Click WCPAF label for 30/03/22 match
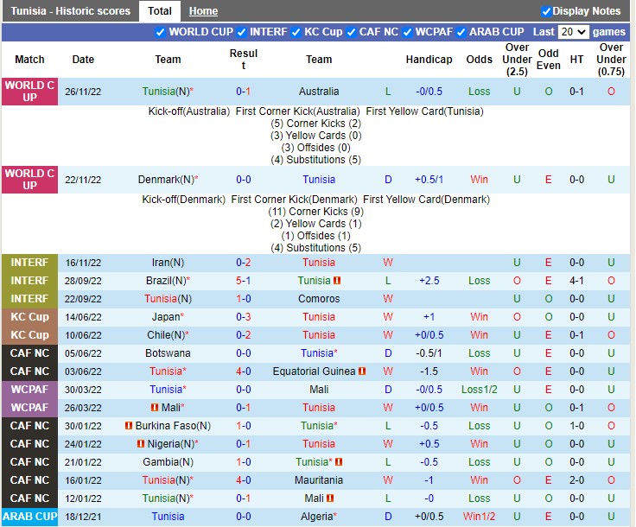 [x=29, y=390]
